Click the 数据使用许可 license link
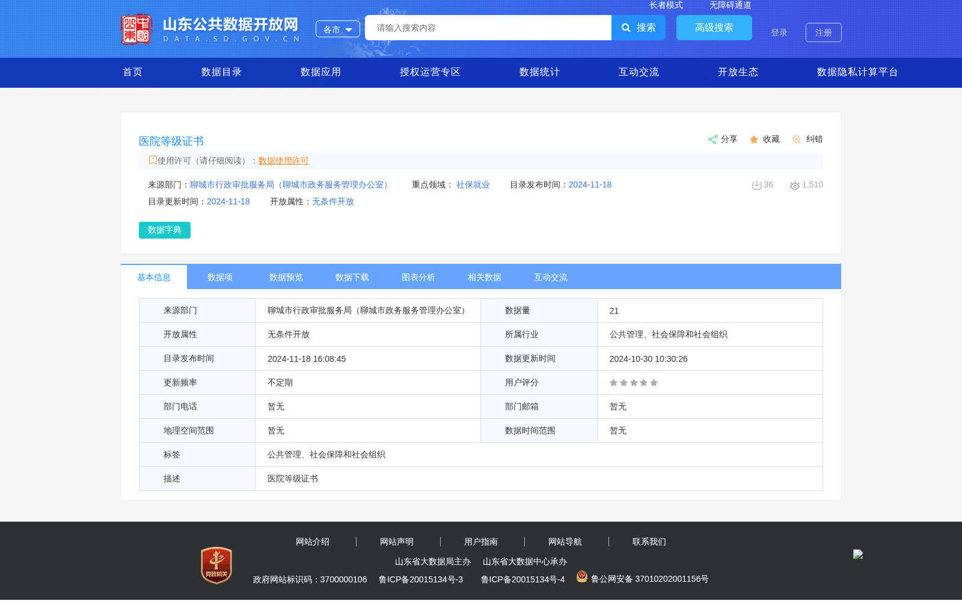Image resolution: width=962 pixels, height=601 pixels. tap(284, 160)
